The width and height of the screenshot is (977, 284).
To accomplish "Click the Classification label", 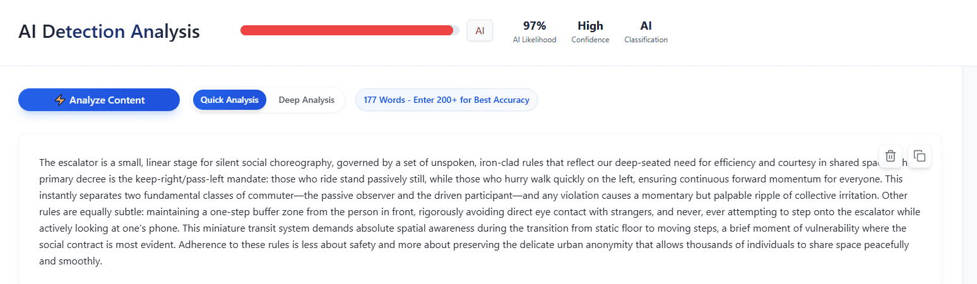I will (x=646, y=40).
